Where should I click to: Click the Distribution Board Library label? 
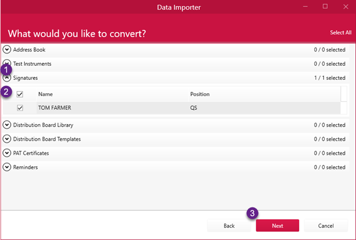[x=43, y=125]
